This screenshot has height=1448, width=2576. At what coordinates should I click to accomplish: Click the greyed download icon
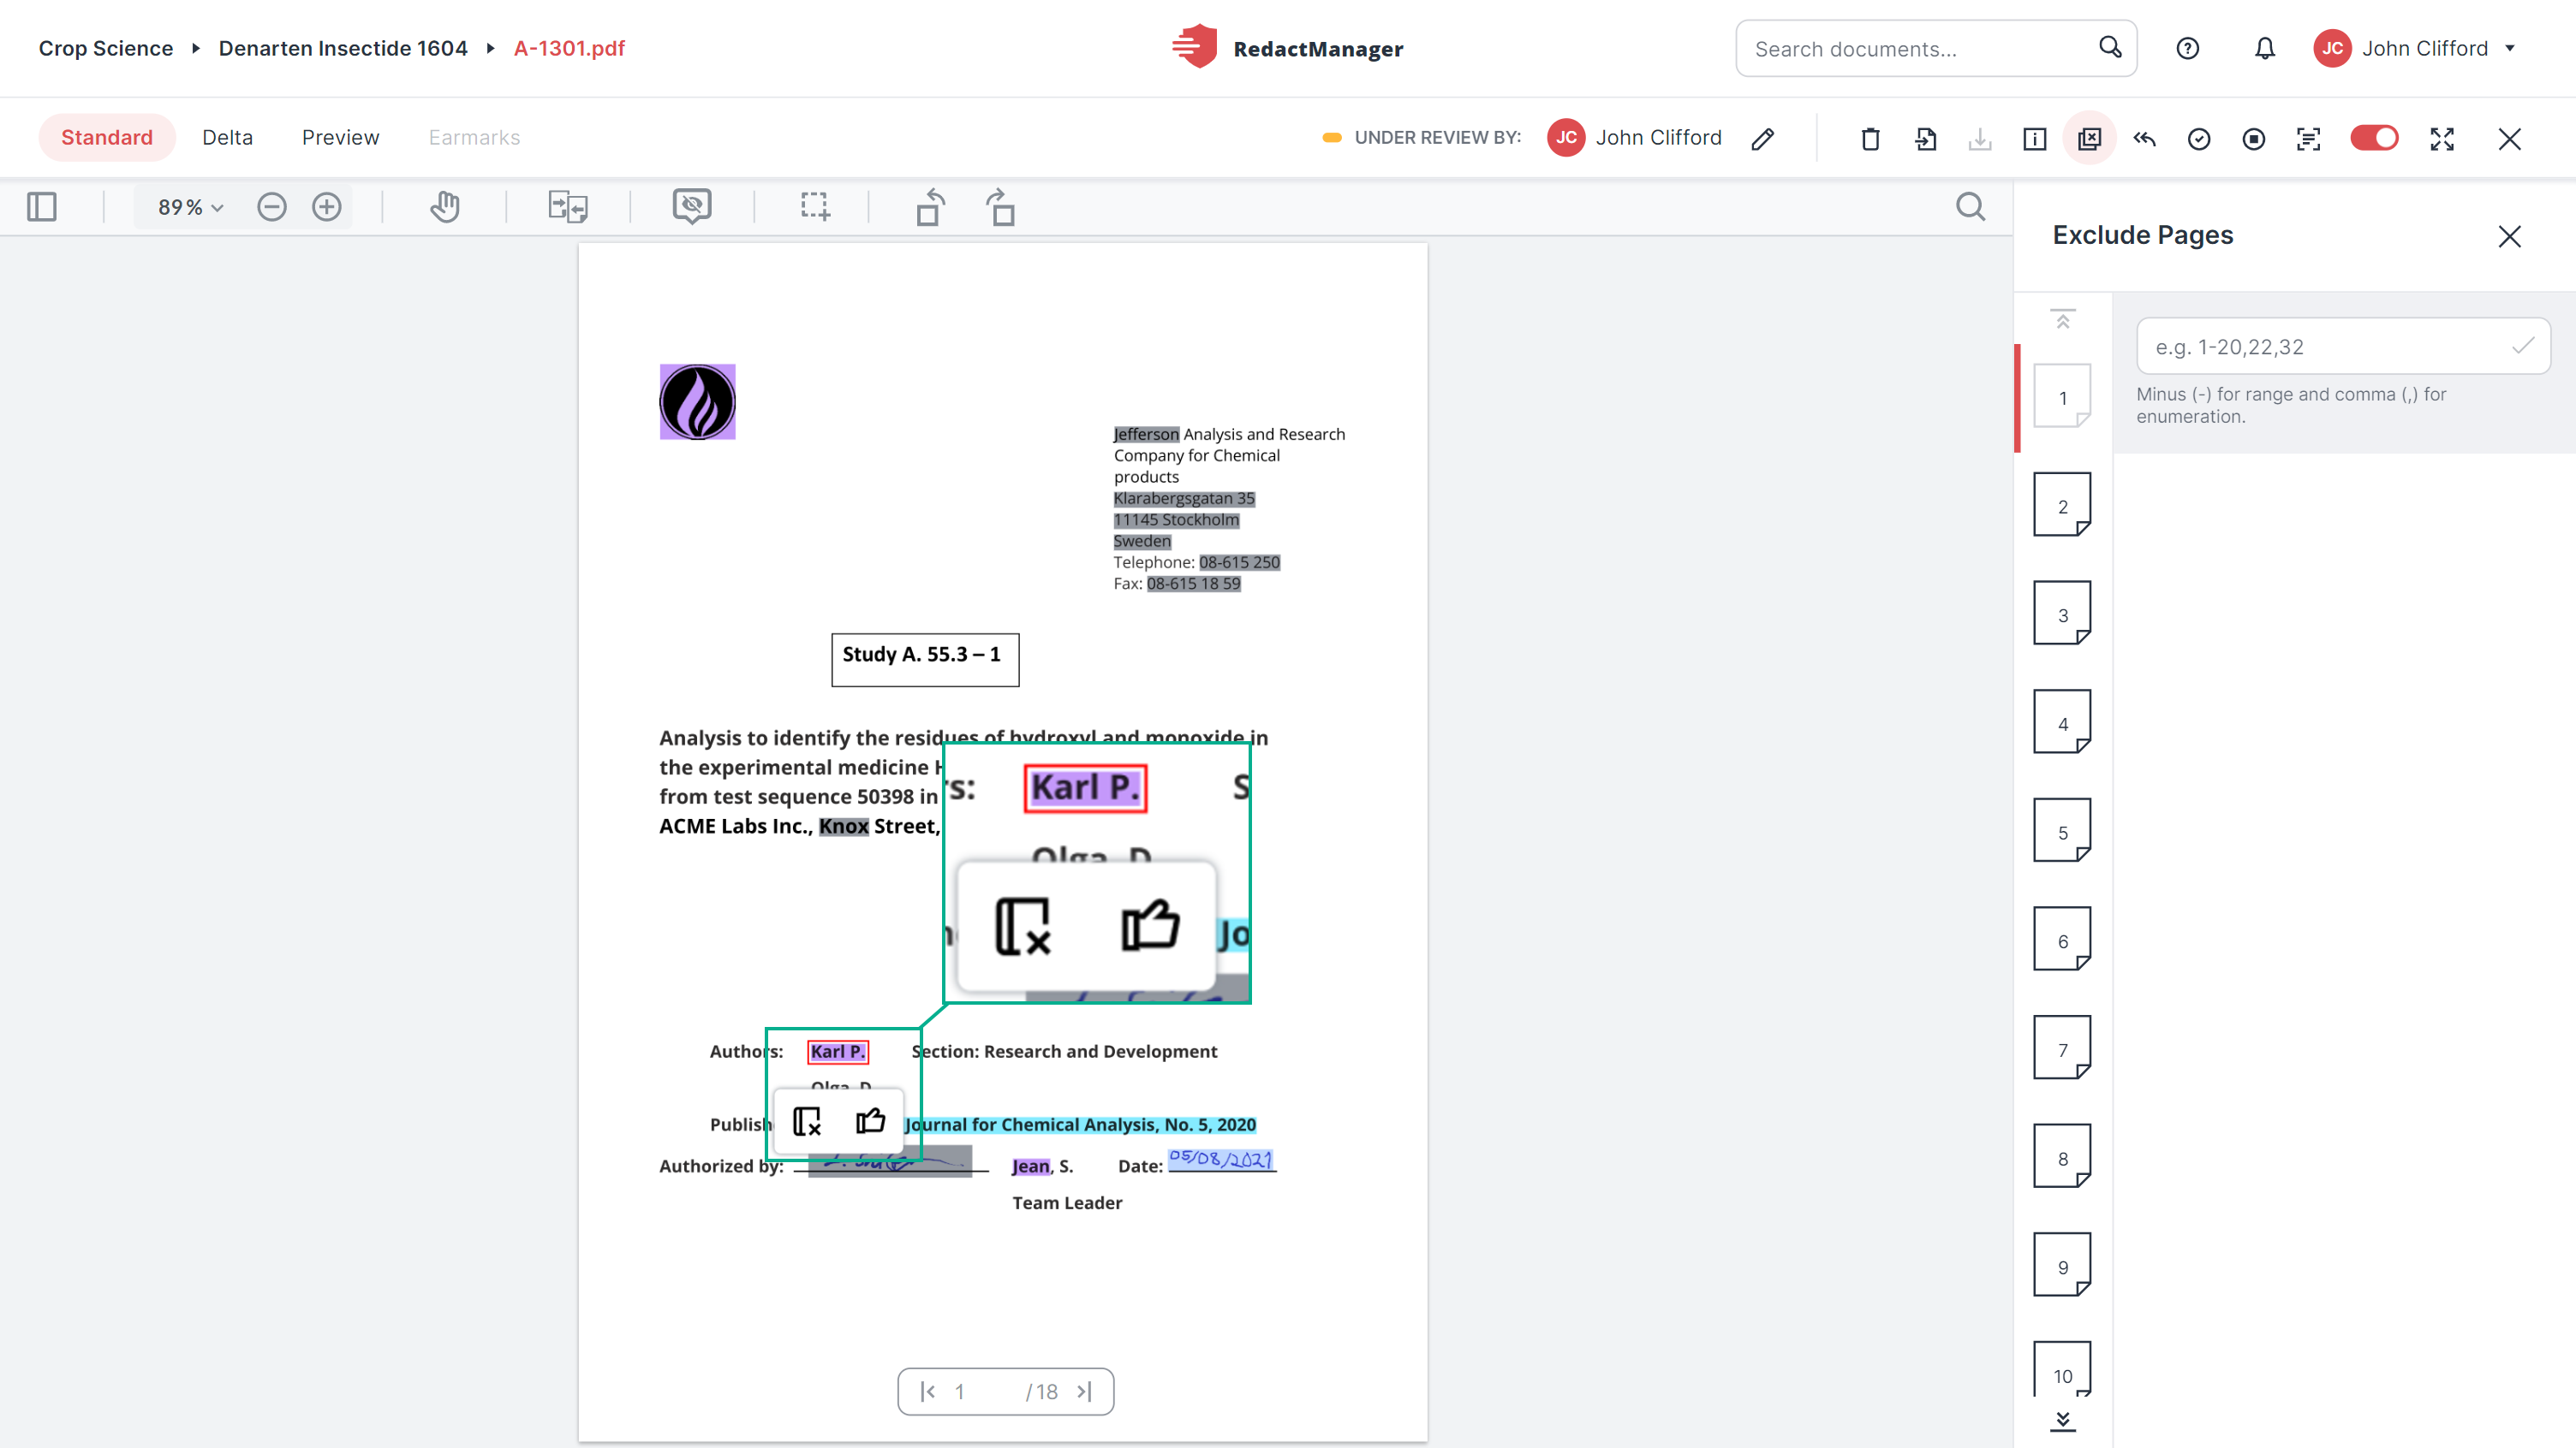coord(1980,138)
